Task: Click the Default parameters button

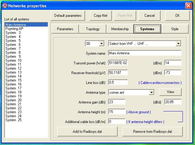Action: (x=68, y=16)
